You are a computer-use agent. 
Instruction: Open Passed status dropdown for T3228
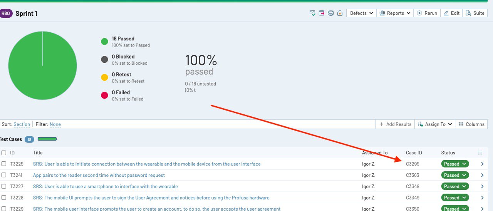click(455, 198)
